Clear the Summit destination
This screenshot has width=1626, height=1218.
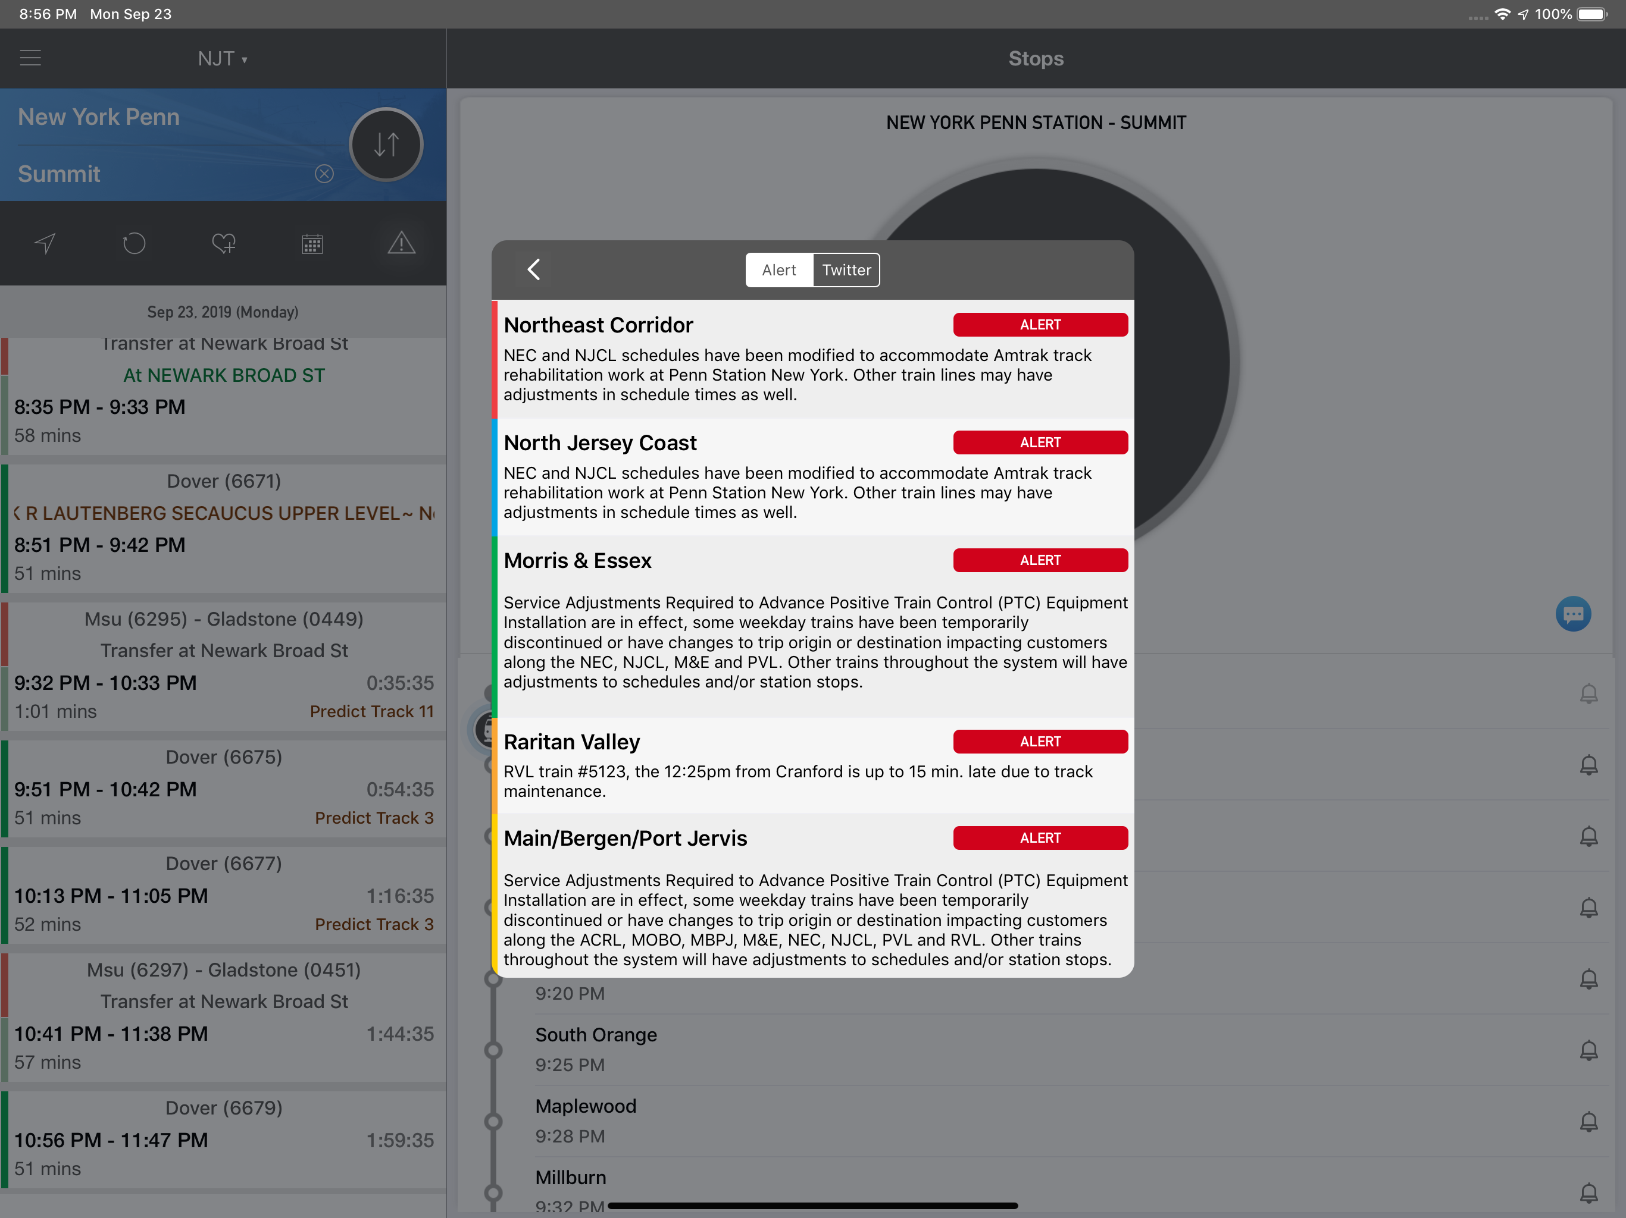[324, 174]
